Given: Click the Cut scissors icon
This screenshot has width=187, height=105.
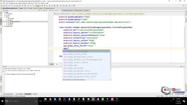Looking at the screenshot, I should (x=15, y=6).
